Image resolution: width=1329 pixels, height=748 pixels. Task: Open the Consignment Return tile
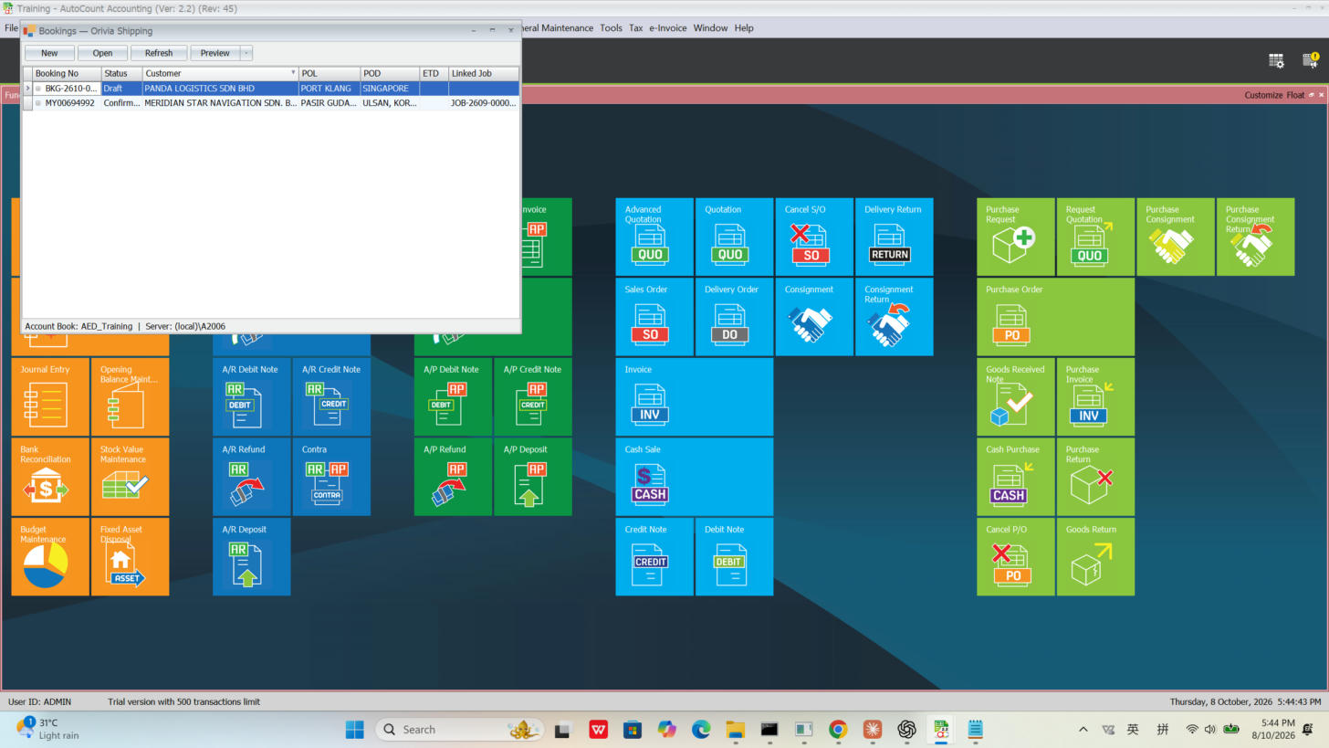894,316
